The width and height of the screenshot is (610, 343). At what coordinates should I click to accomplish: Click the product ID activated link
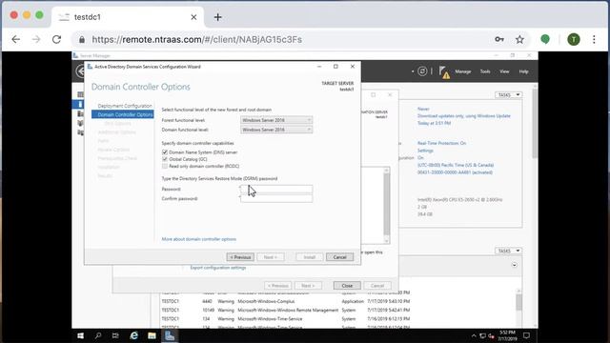pos(455,172)
